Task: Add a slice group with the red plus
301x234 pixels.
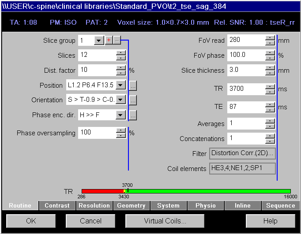Action: (109, 40)
